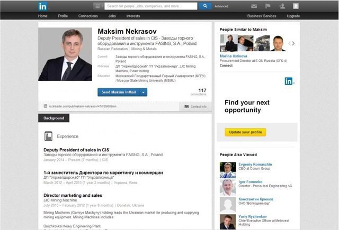The image size is (339, 230).
Task: Click the LinkedIn logo in header
Action: click(x=42, y=6)
